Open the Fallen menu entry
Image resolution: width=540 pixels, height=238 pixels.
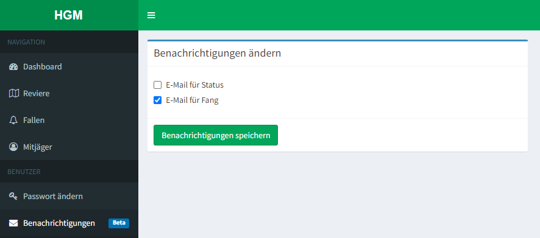click(69, 121)
